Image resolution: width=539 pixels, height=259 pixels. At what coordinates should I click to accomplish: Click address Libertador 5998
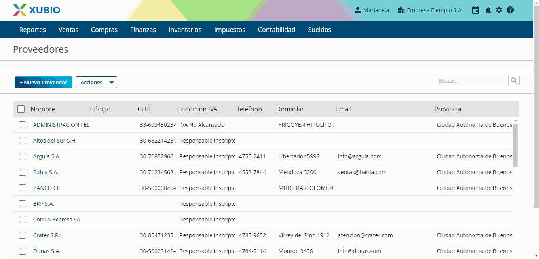[299, 156]
